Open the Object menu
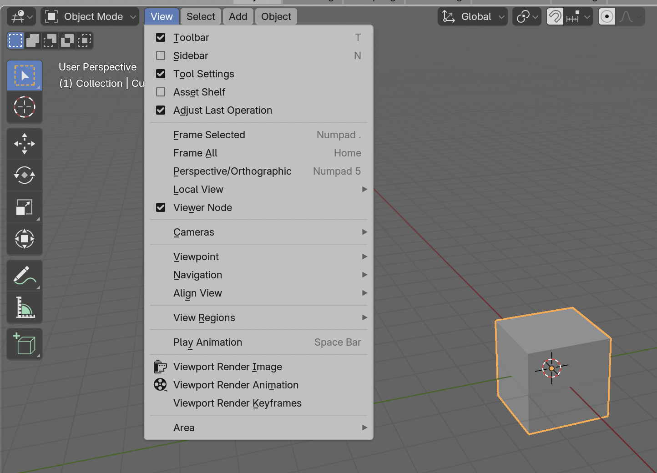This screenshot has height=473, width=657. pyautogui.click(x=276, y=17)
